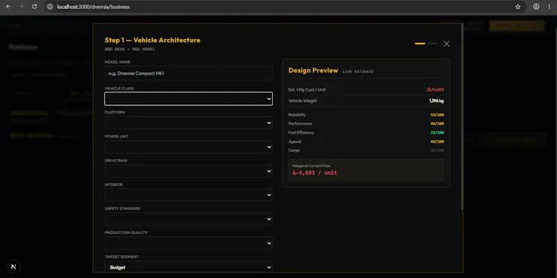Click the LIVE ESTIMATE label
Viewport: 557px width, 278px height.
click(358, 72)
